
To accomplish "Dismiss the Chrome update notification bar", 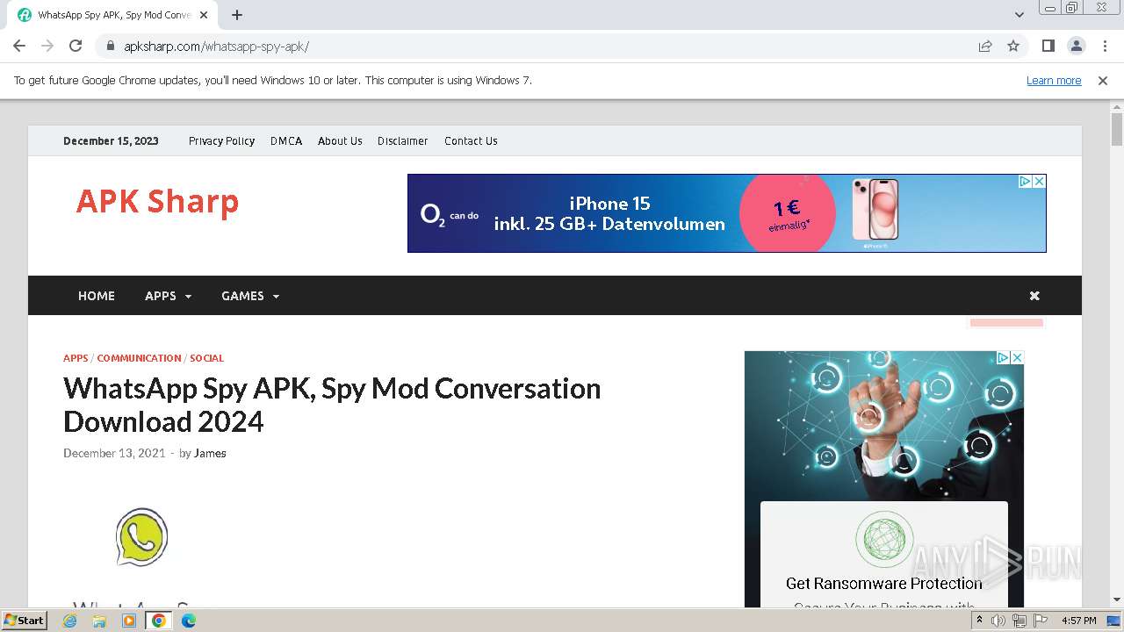I will pyautogui.click(x=1103, y=80).
